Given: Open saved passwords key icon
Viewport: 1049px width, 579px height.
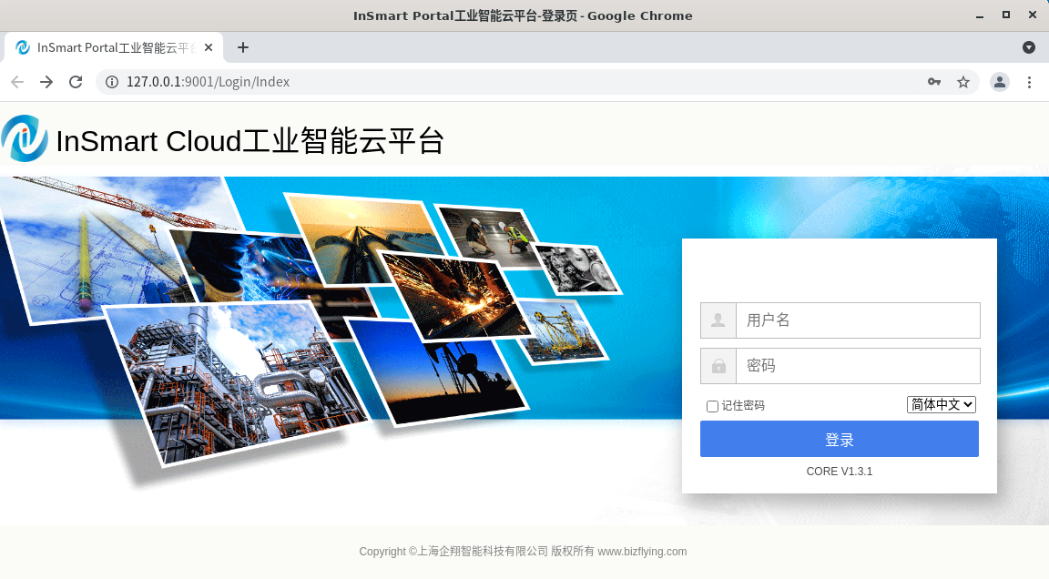Looking at the screenshot, I should 934,82.
